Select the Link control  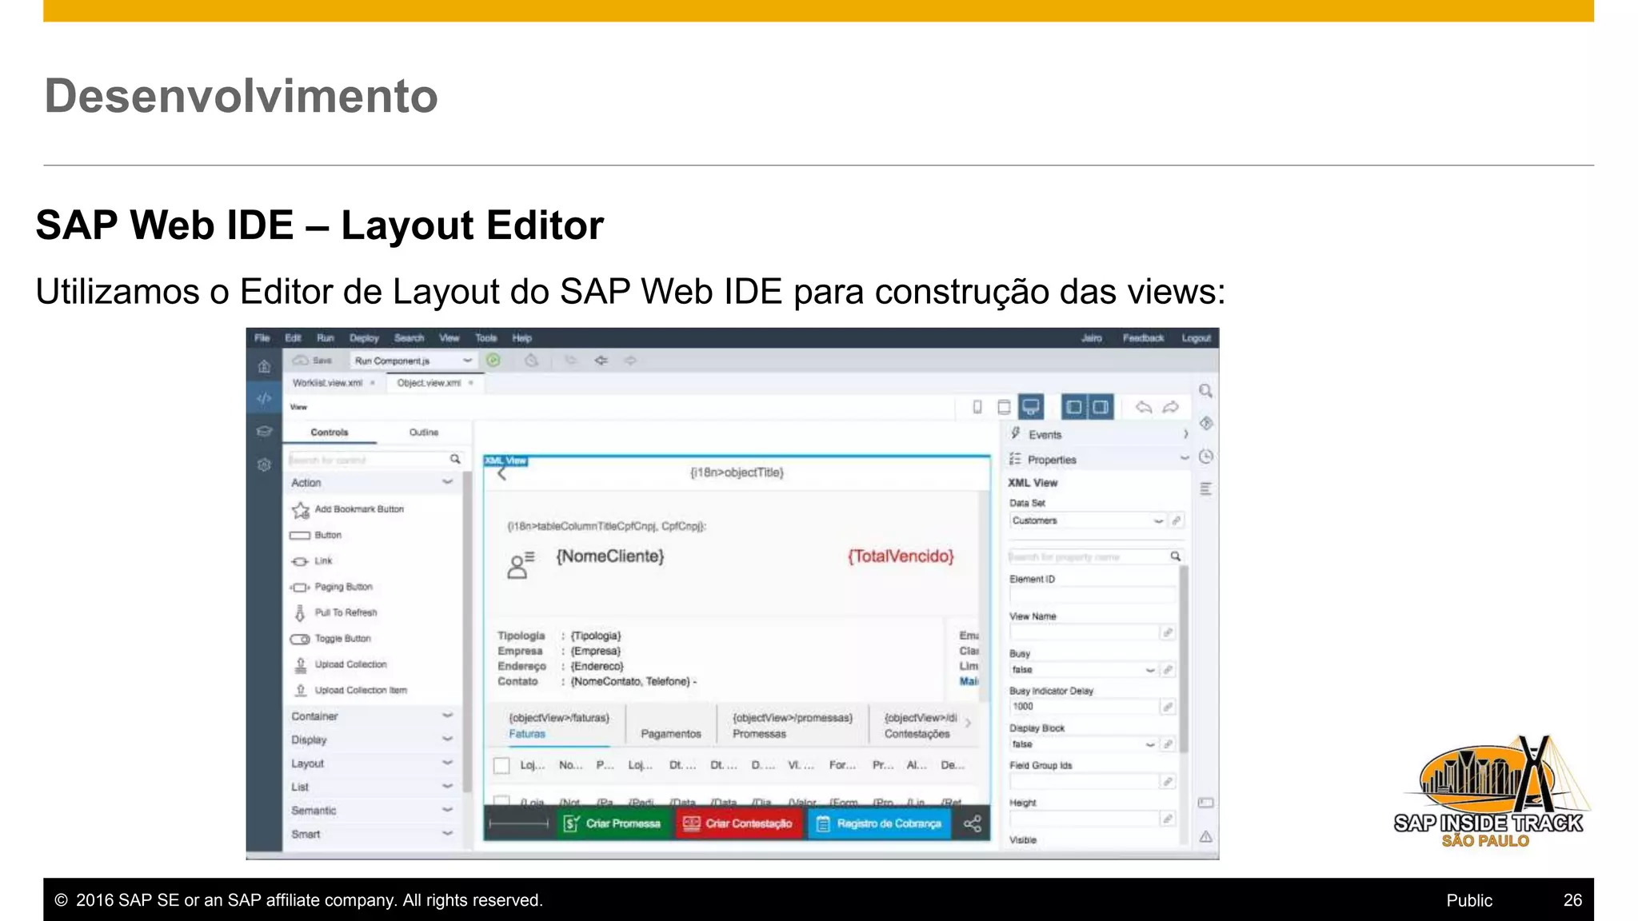(312, 561)
